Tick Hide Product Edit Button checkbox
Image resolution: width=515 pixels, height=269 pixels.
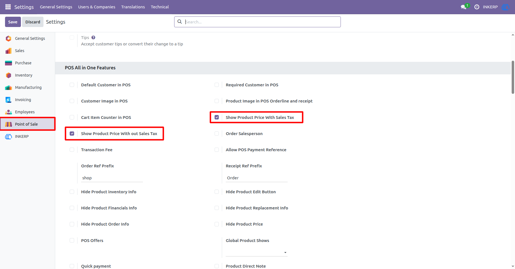point(217,192)
